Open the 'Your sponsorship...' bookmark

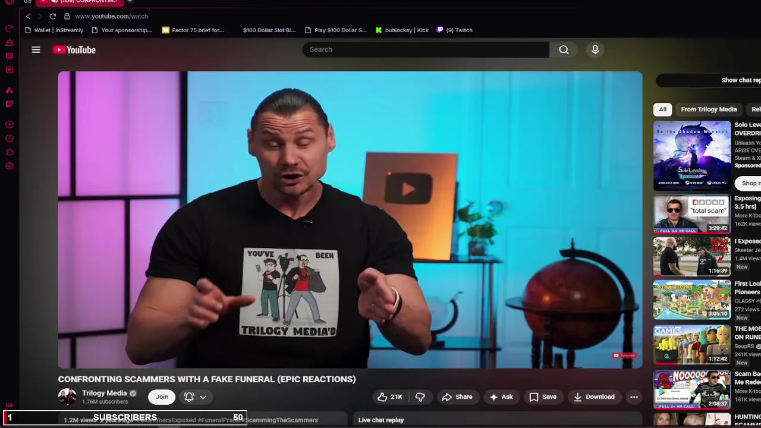[122, 30]
